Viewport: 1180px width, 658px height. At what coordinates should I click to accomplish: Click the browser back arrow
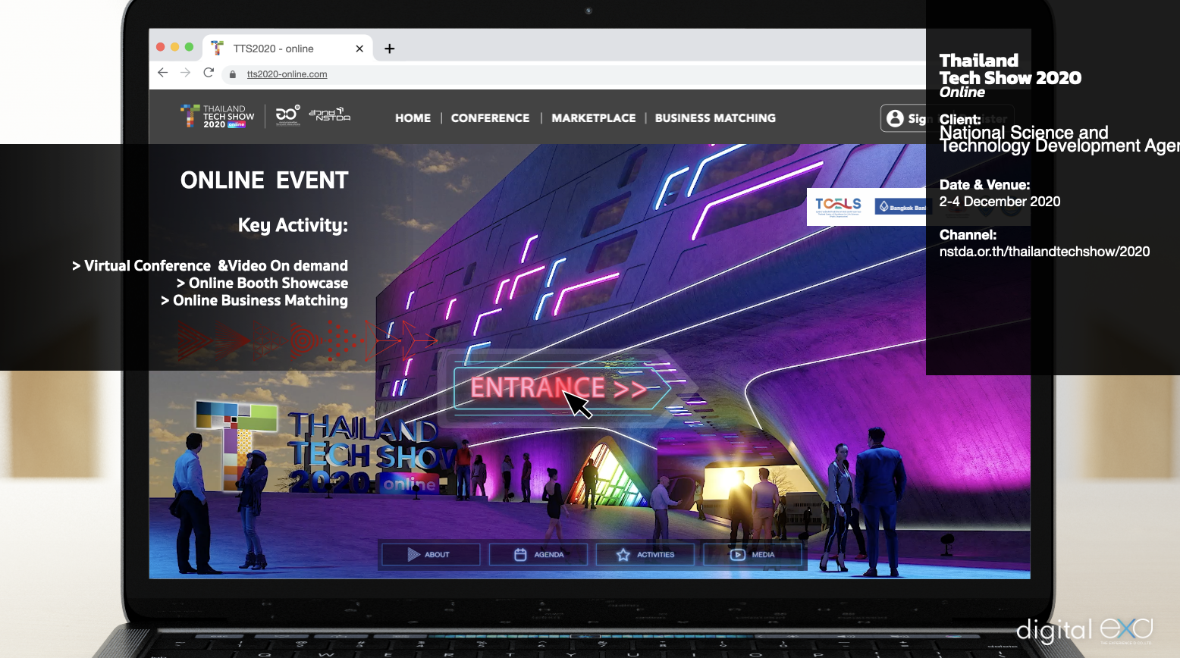[x=162, y=73]
